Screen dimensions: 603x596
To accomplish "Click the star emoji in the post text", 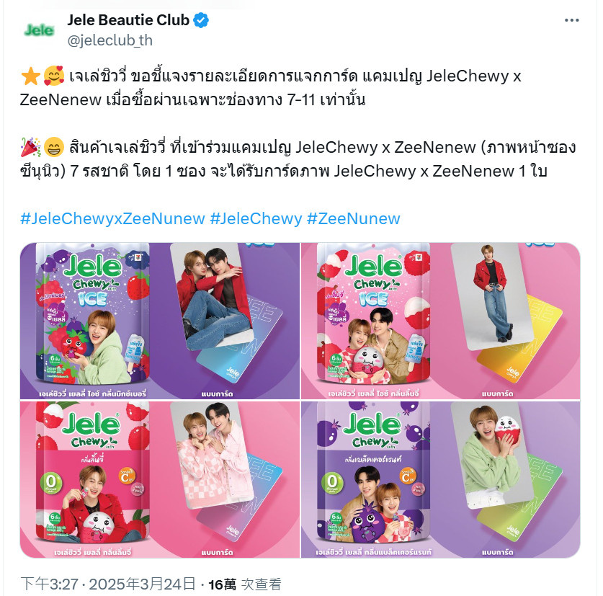I will [x=30, y=76].
